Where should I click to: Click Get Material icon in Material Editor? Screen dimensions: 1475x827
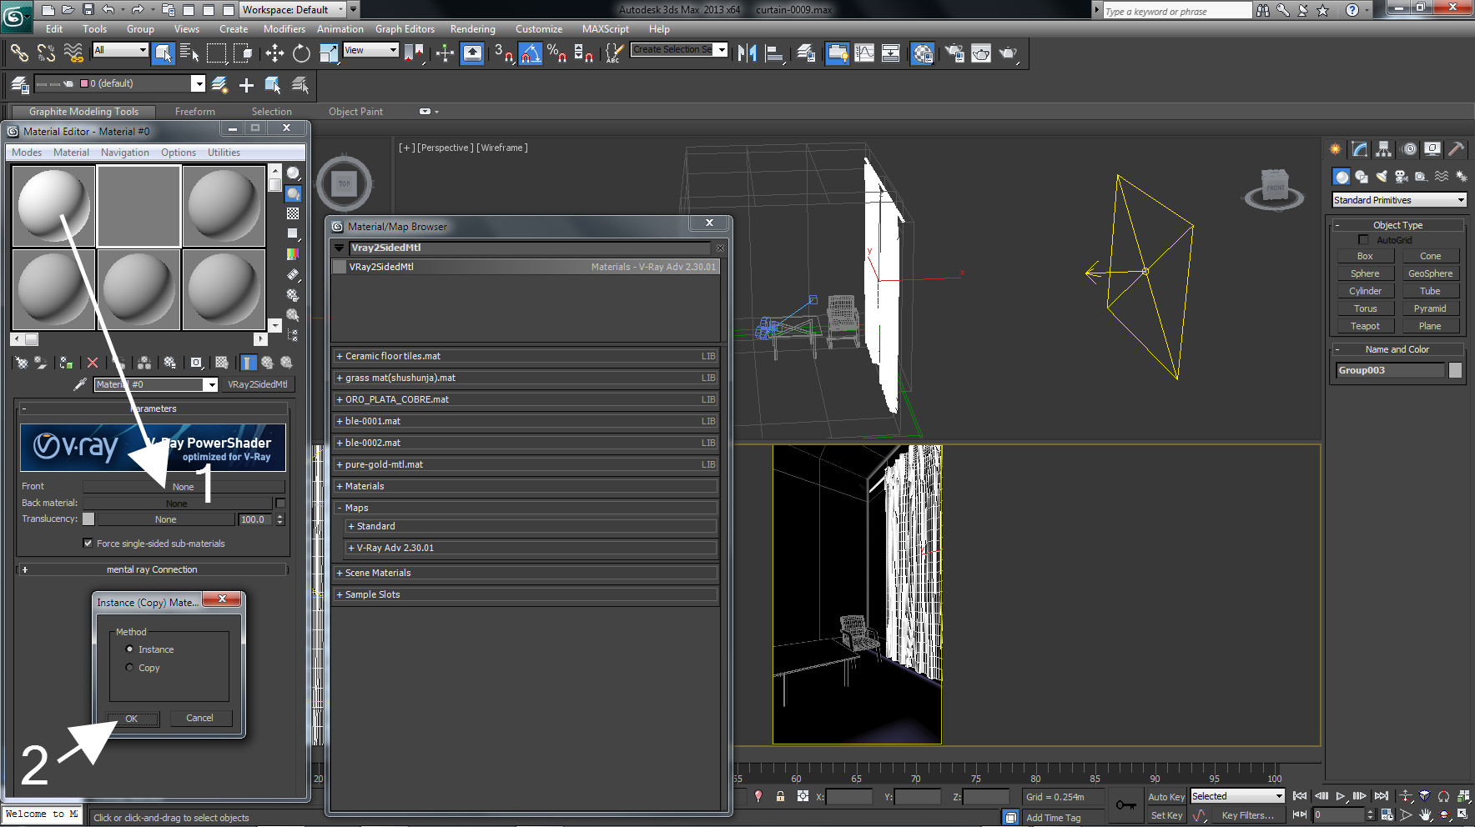coord(22,363)
